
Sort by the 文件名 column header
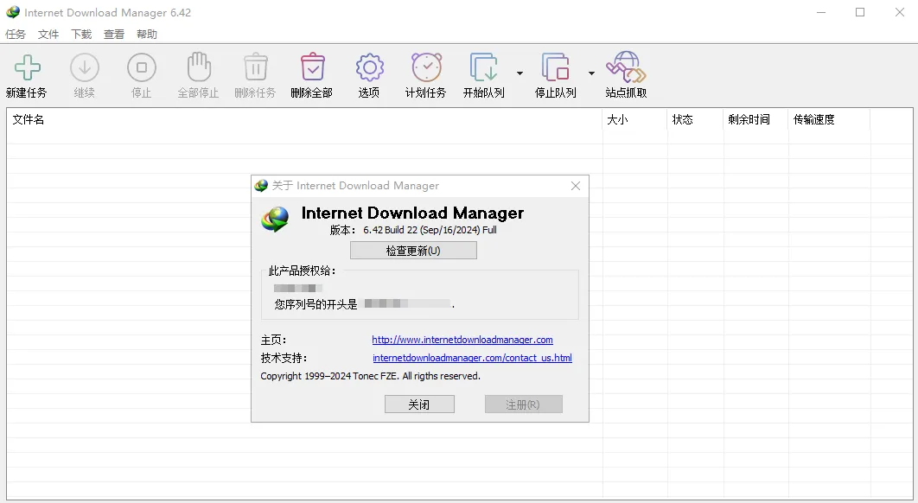[304, 119]
